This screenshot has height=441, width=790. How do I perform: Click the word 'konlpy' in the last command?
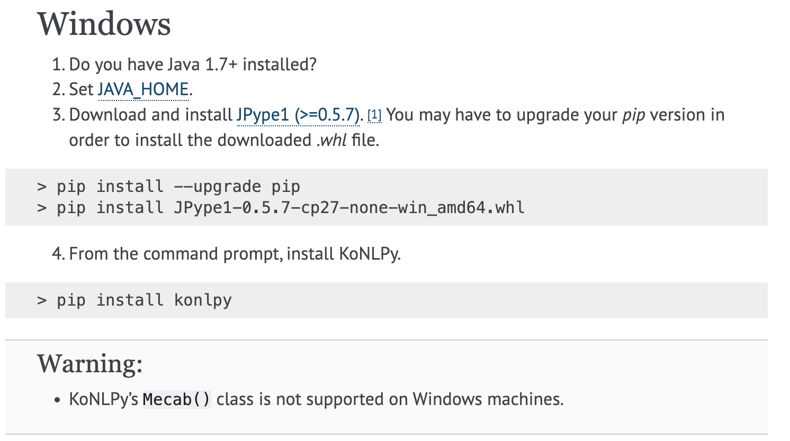point(203,300)
